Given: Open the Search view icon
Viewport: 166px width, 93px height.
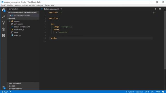Looking at the screenshot, I should point(3,16).
